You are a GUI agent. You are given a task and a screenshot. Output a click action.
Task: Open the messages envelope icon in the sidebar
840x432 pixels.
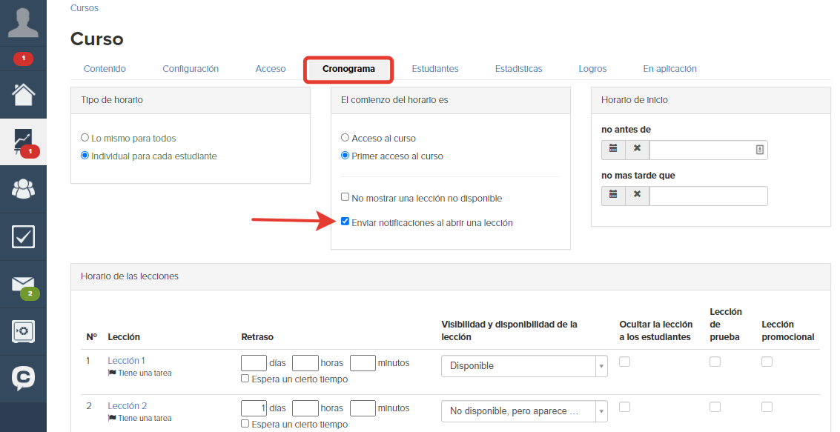(x=23, y=285)
